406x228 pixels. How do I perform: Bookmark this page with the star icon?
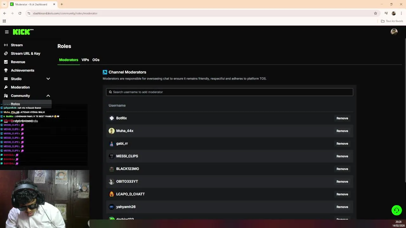point(376,13)
